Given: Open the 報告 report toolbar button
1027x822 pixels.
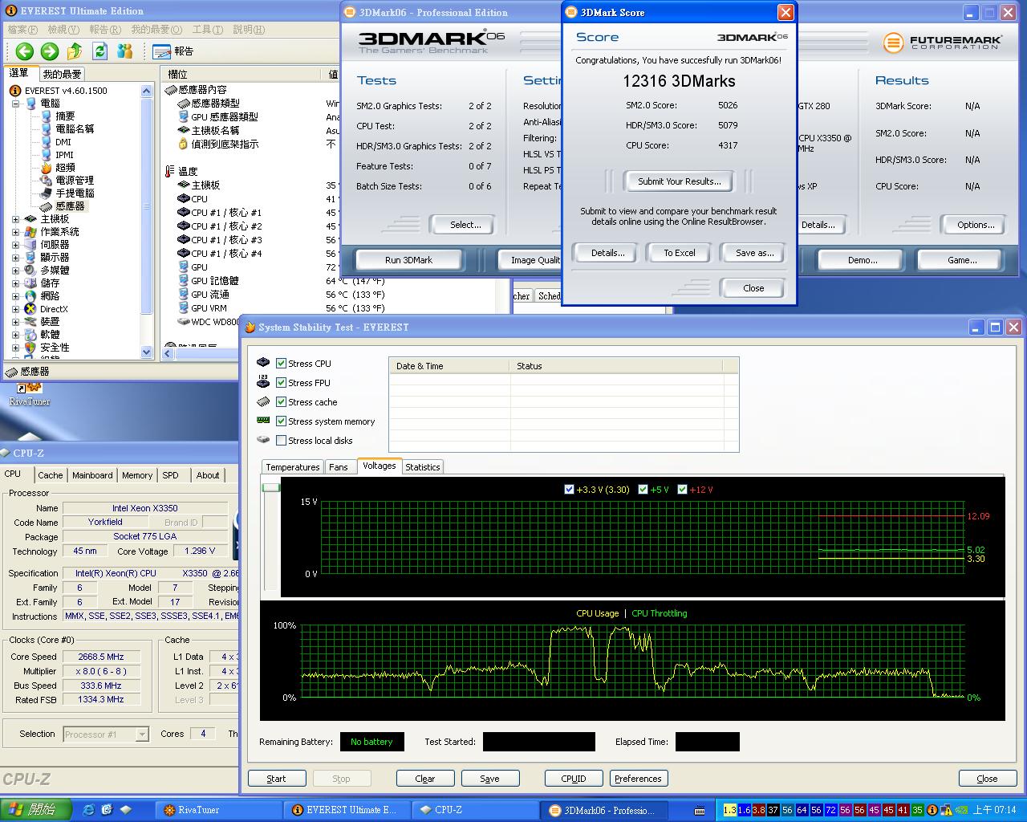Looking at the screenshot, I should click(x=173, y=51).
